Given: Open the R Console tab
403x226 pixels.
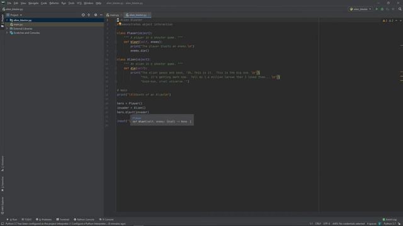Looking at the screenshot, I should point(106,220).
